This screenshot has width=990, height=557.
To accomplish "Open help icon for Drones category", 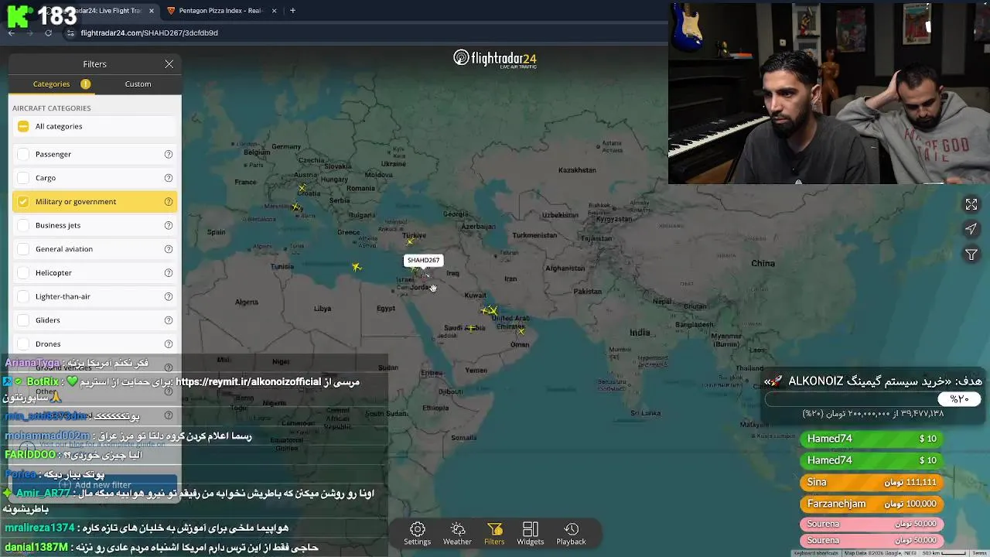I will (x=168, y=344).
